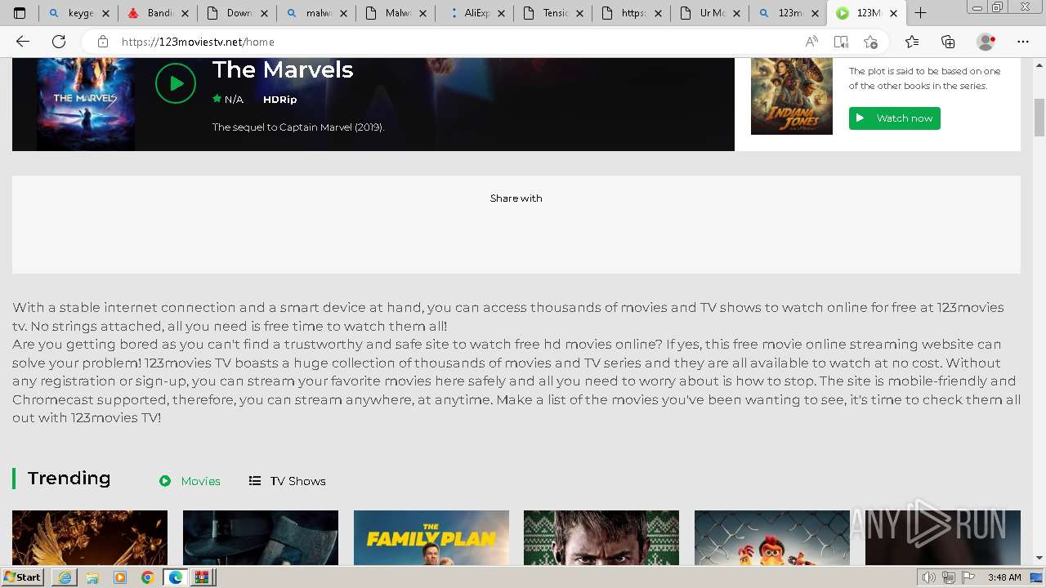Image resolution: width=1046 pixels, height=588 pixels.
Task: Open the Favorites list icon
Action: point(912,42)
